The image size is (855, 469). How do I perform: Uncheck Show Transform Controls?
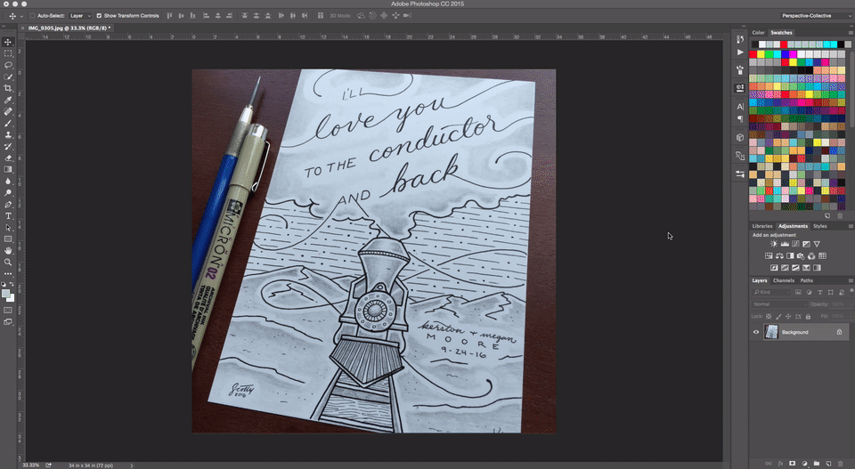point(99,15)
